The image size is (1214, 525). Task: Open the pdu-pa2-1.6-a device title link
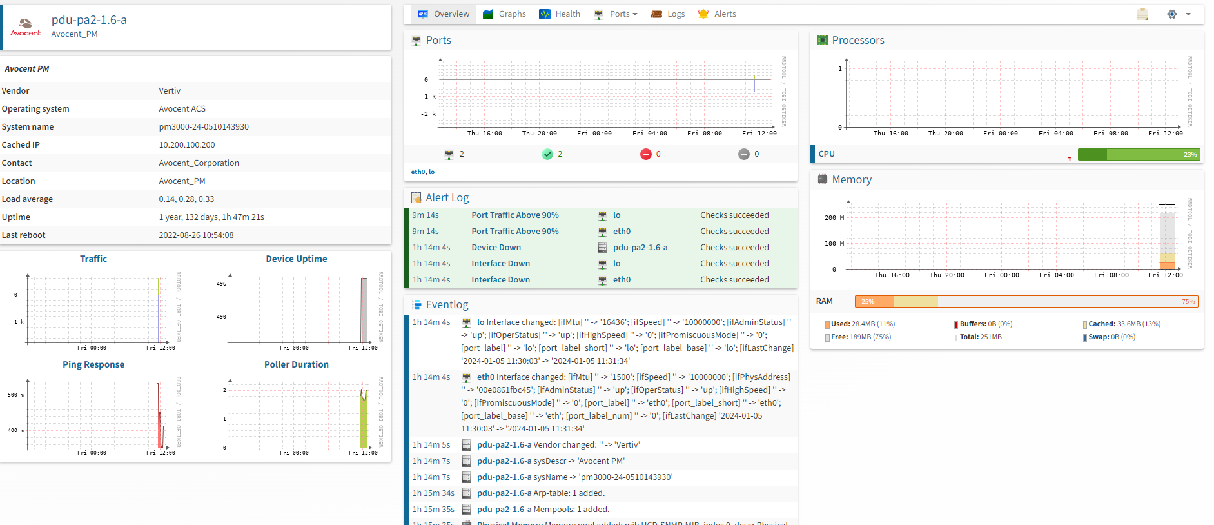coord(89,20)
